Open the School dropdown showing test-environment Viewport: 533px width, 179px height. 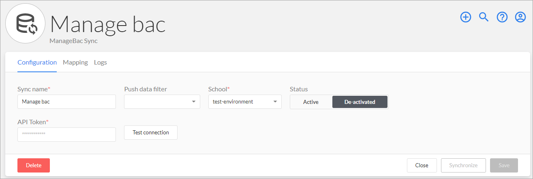click(x=245, y=101)
